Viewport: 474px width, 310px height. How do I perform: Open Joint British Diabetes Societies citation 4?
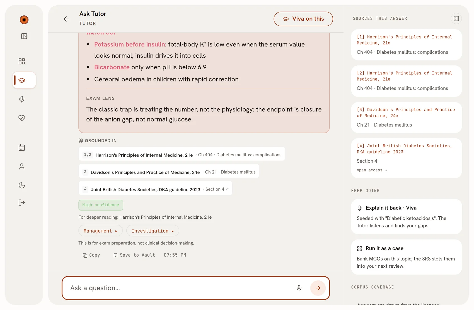[x=155, y=188]
